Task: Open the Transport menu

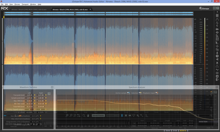Action: 25,4
